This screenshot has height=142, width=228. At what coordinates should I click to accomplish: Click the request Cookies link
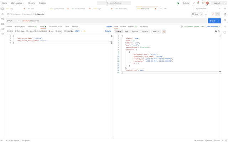tap(109, 27)
